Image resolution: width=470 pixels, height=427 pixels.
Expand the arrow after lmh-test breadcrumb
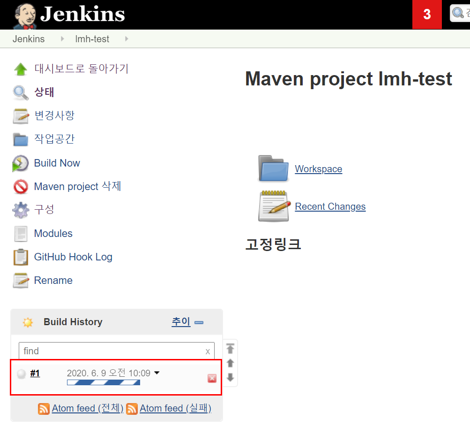127,38
